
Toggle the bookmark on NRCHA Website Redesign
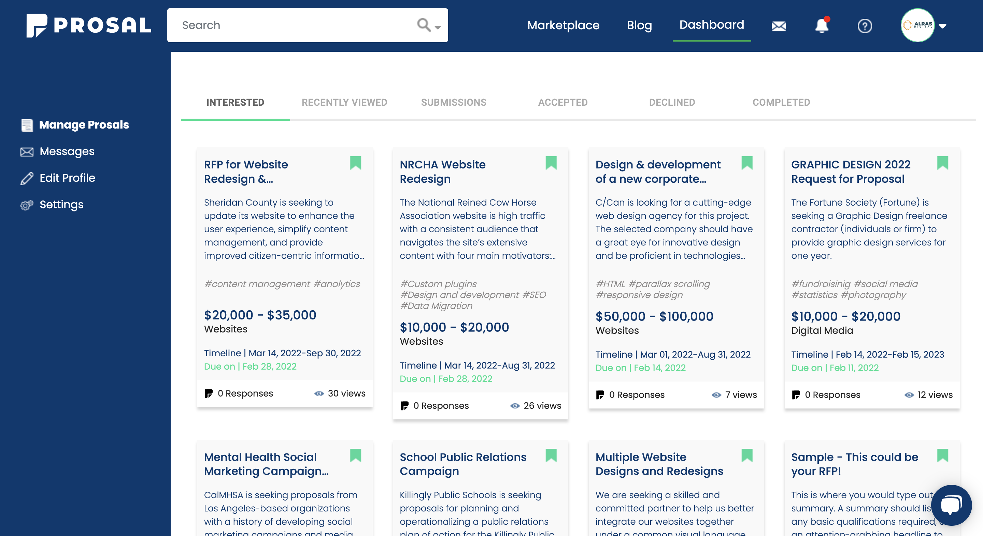[x=552, y=163]
